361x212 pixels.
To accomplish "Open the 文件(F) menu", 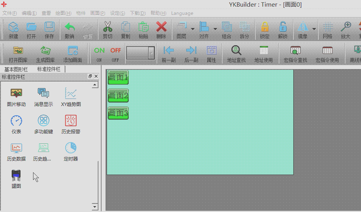I will pyautogui.click(x=9, y=13).
